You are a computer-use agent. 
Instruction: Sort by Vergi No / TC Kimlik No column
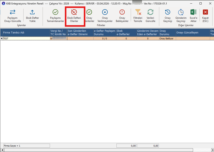(58, 33)
